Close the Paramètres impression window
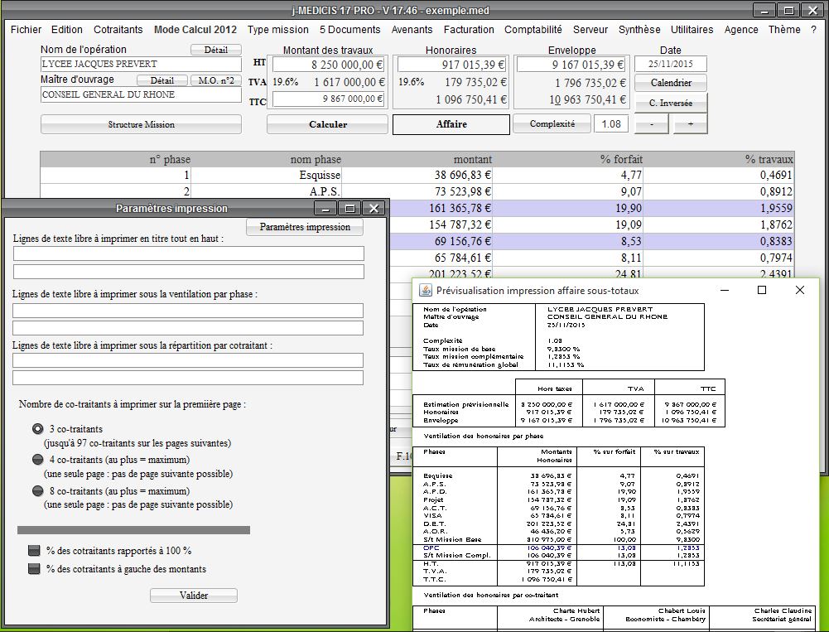The width and height of the screenshot is (829, 632). pyautogui.click(x=374, y=209)
